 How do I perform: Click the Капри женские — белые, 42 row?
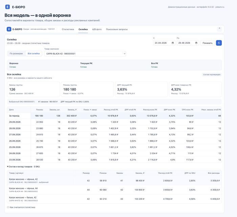[x=114, y=199]
